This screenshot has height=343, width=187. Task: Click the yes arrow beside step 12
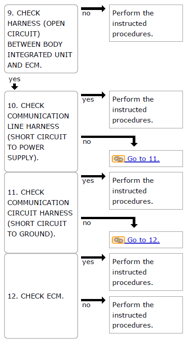pos(93,257)
